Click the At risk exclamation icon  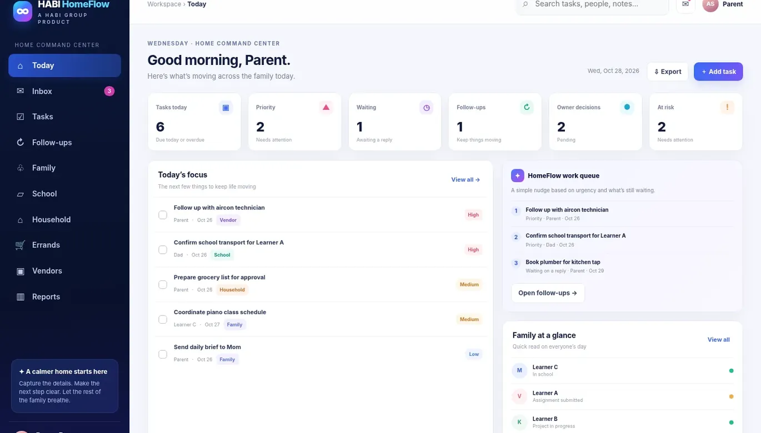point(727,108)
